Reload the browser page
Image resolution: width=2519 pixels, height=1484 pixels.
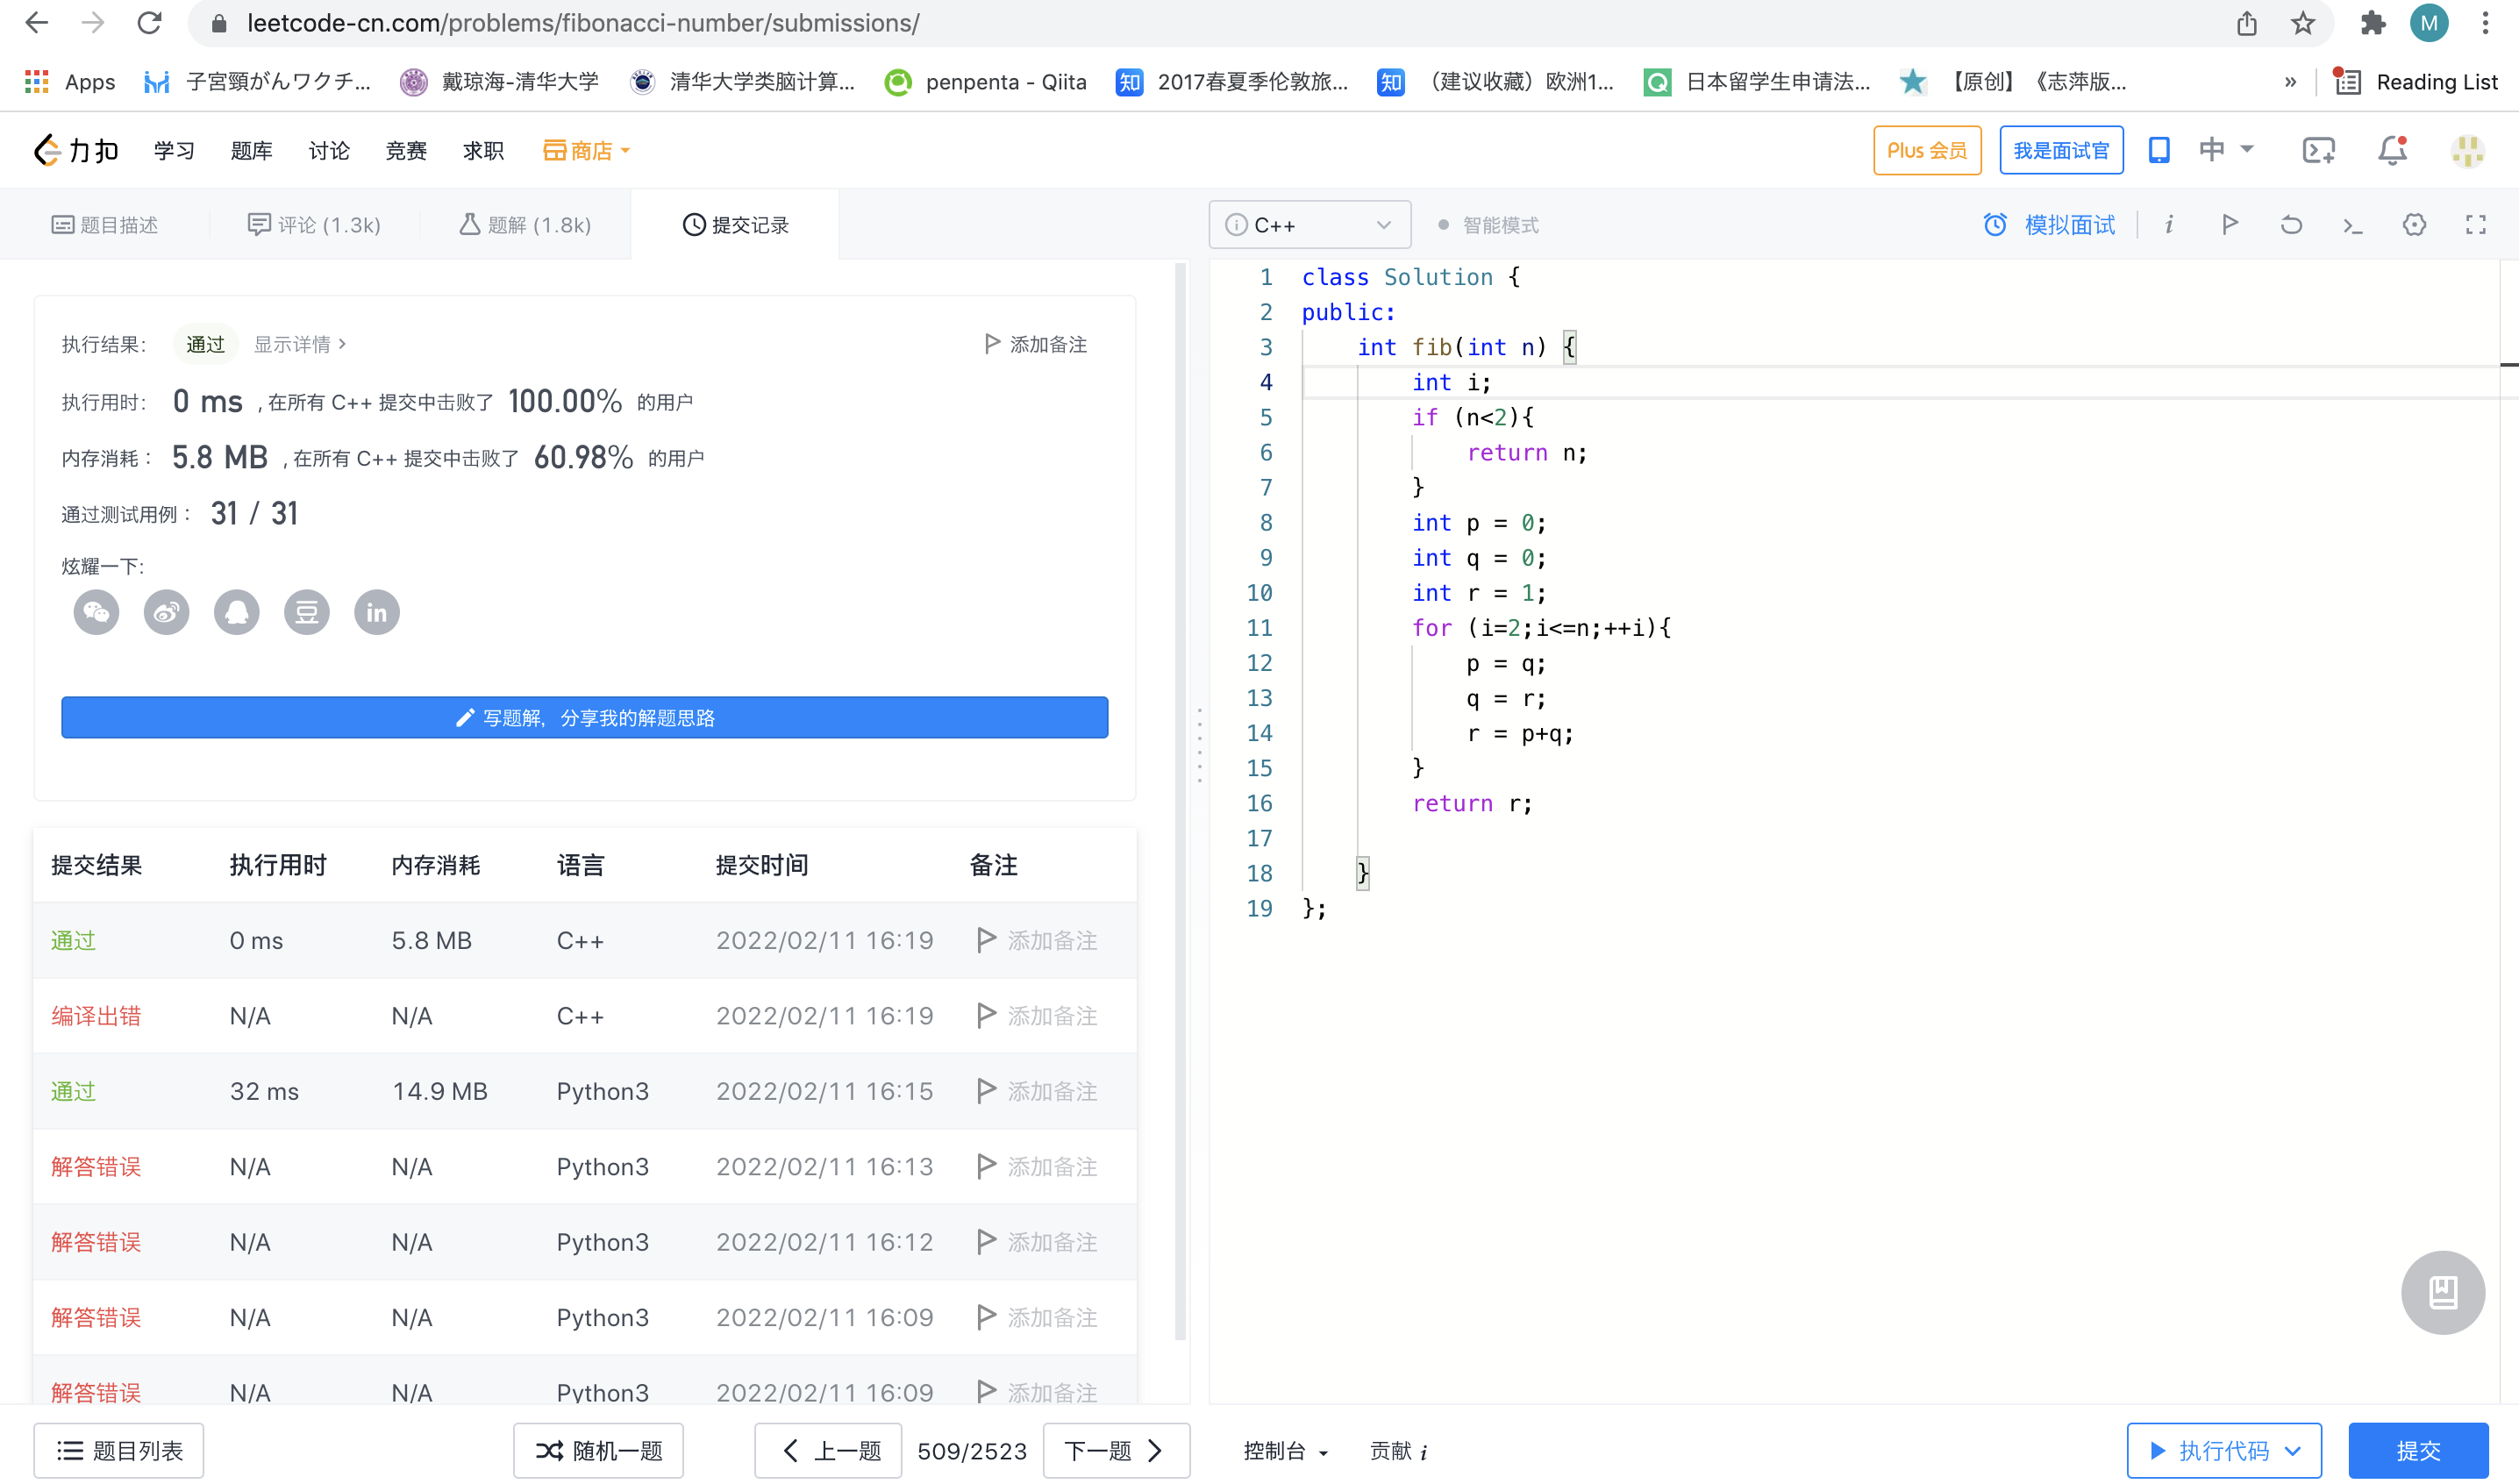click(149, 23)
